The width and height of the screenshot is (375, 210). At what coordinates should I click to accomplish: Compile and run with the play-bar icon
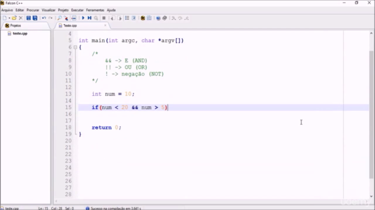click(90, 18)
